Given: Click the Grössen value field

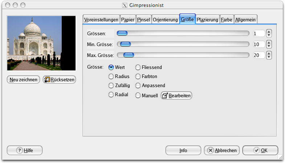Looking at the screenshot, I should pyautogui.click(x=259, y=33).
